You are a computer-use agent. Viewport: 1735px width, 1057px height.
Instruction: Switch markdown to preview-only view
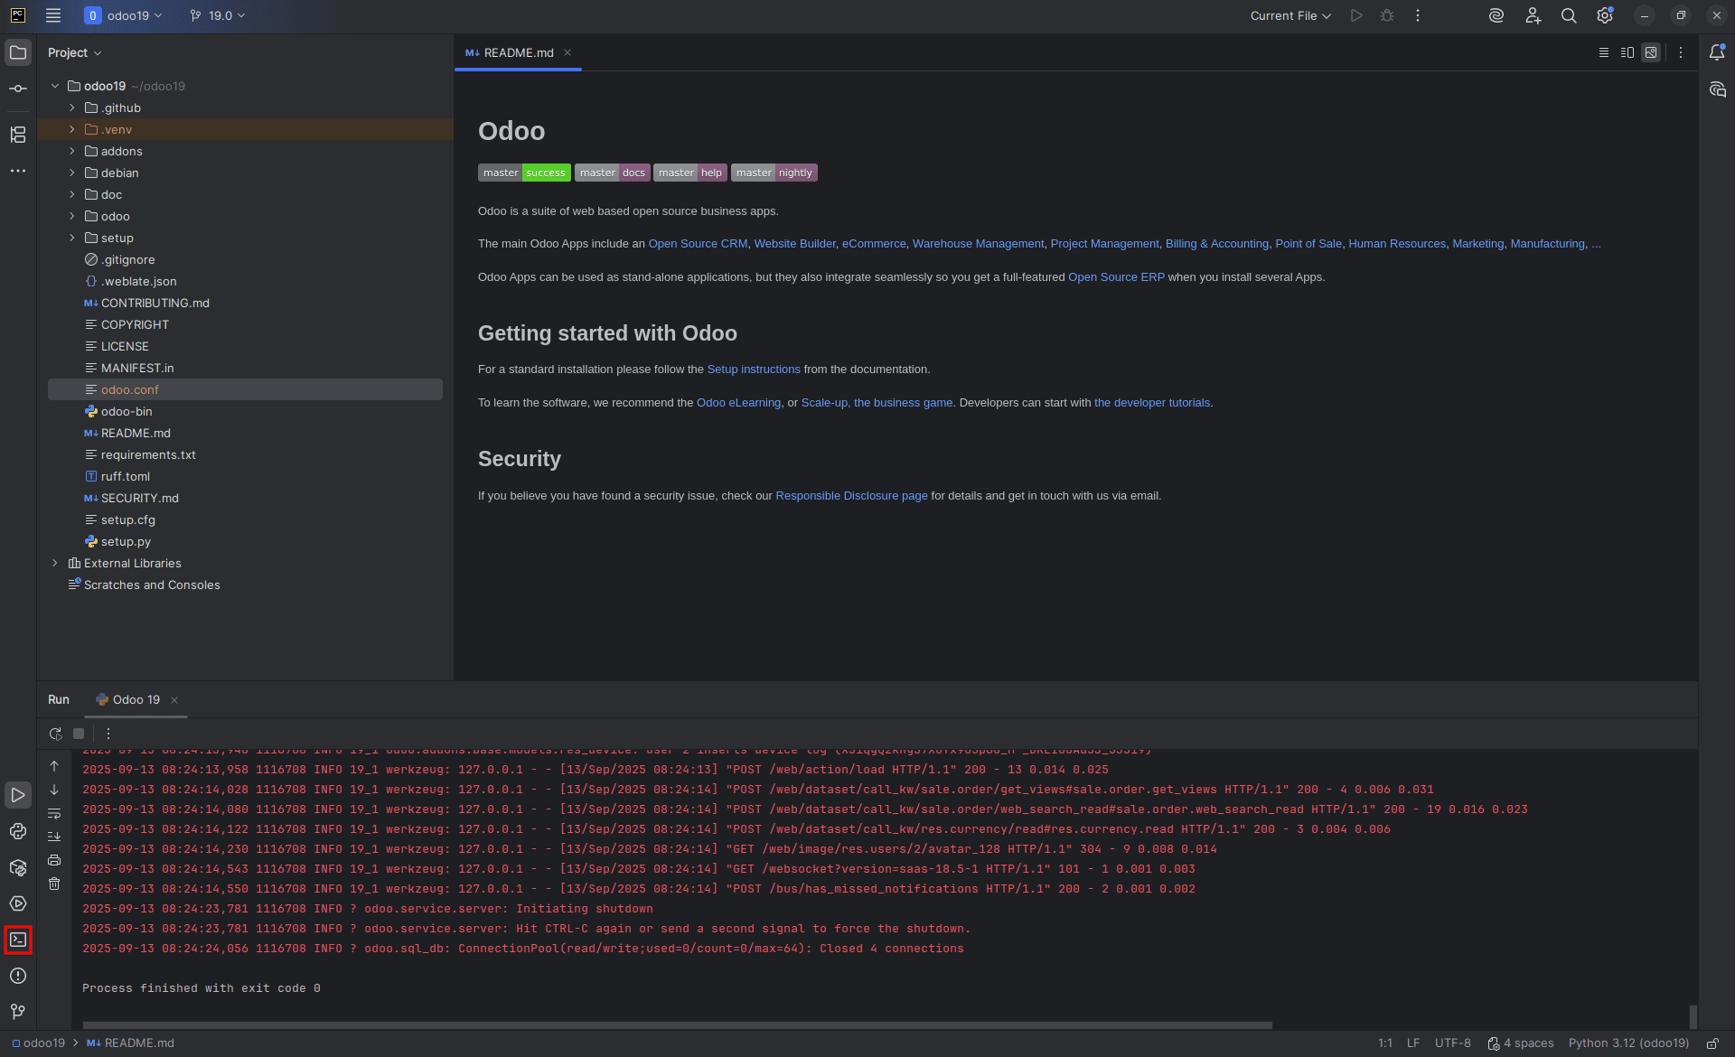click(1651, 52)
